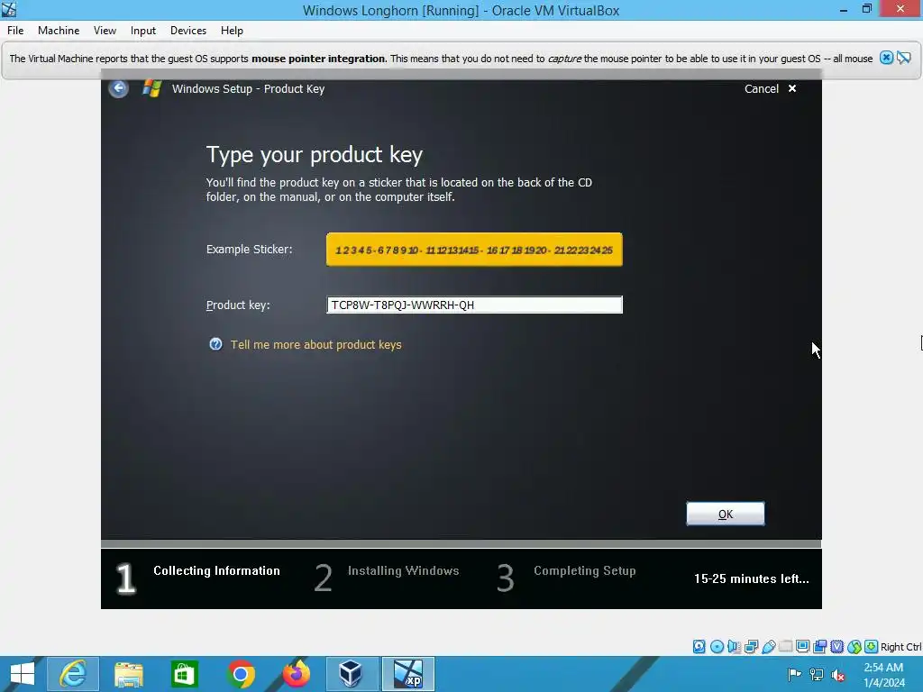Click the recording status indicator icon
The width and height of the screenshot is (923, 692).
(x=820, y=647)
